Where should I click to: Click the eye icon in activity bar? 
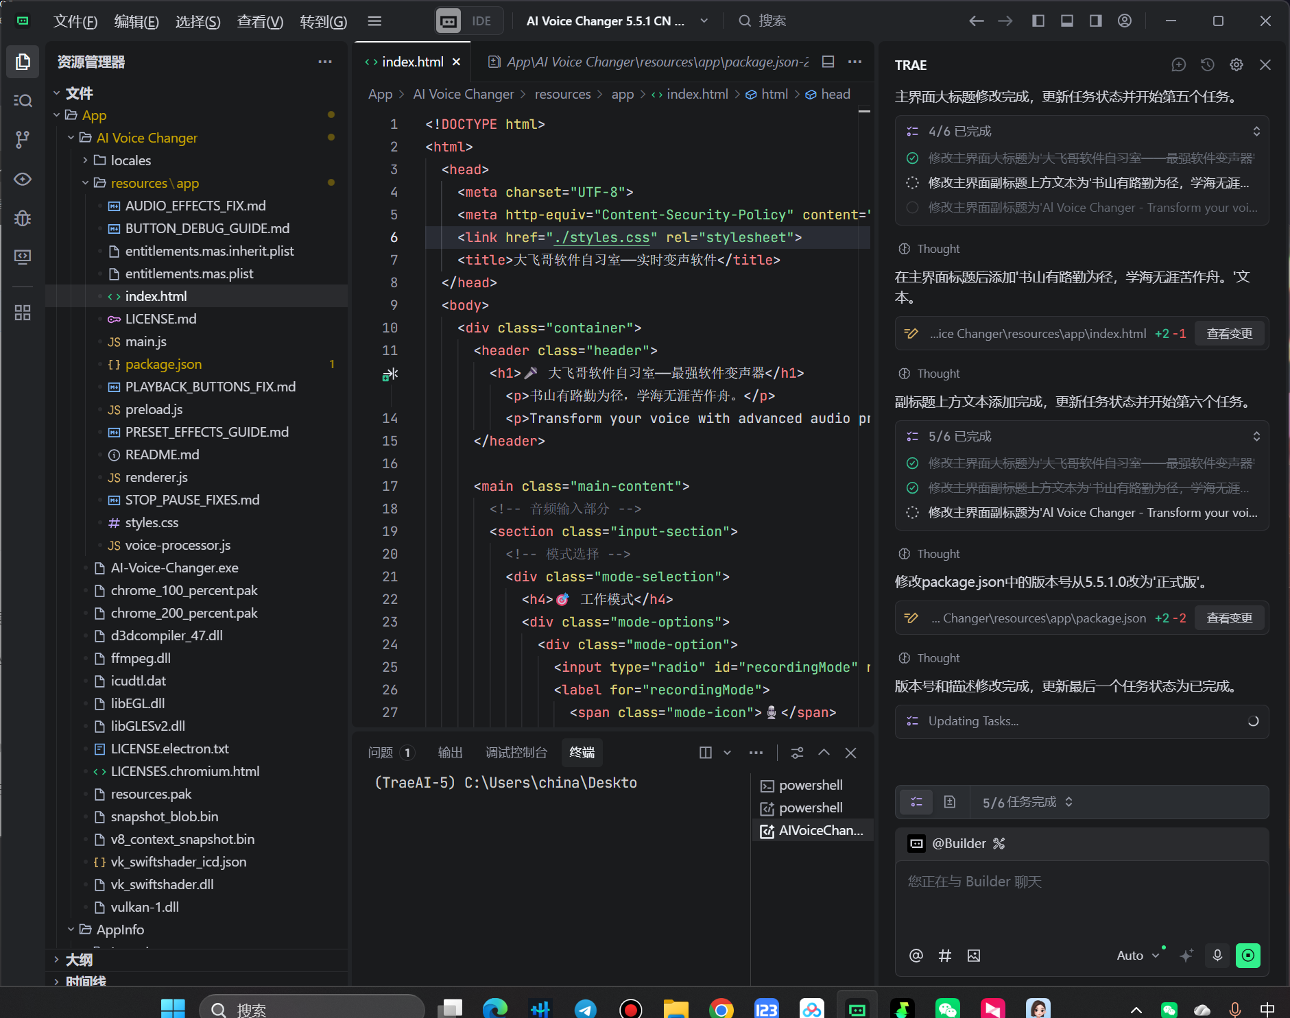pyautogui.click(x=23, y=179)
